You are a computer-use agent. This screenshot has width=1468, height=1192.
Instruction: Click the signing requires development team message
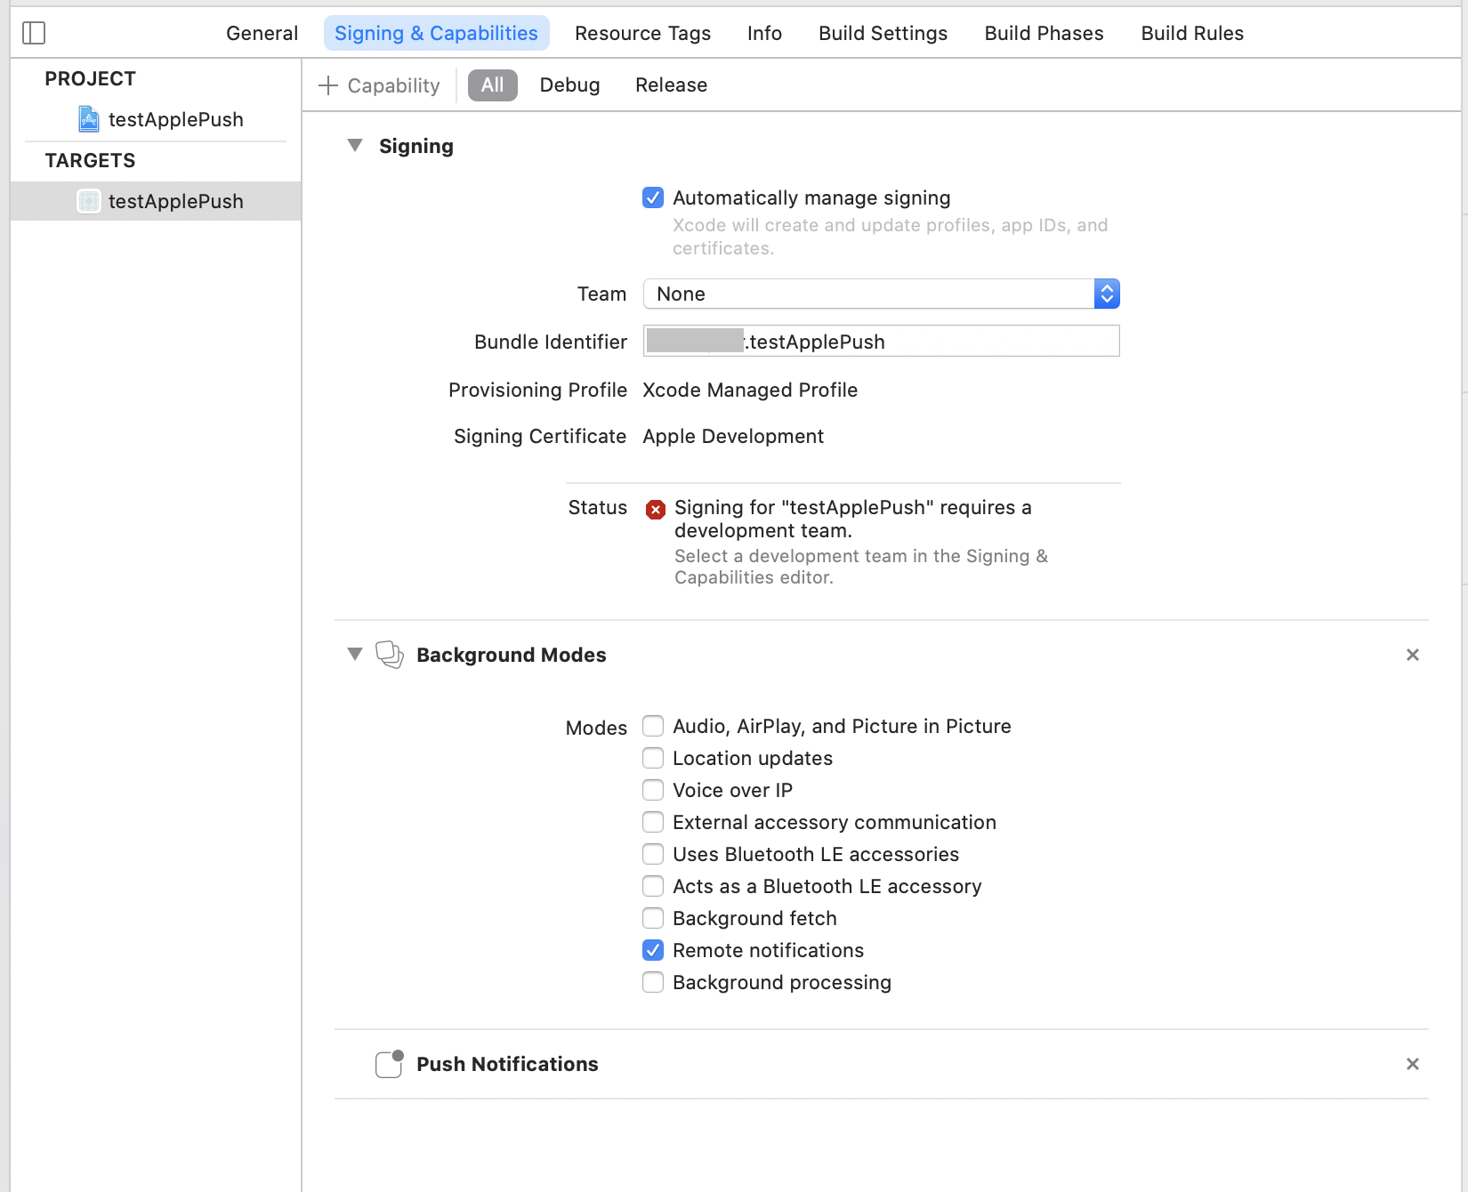pos(852,519)
